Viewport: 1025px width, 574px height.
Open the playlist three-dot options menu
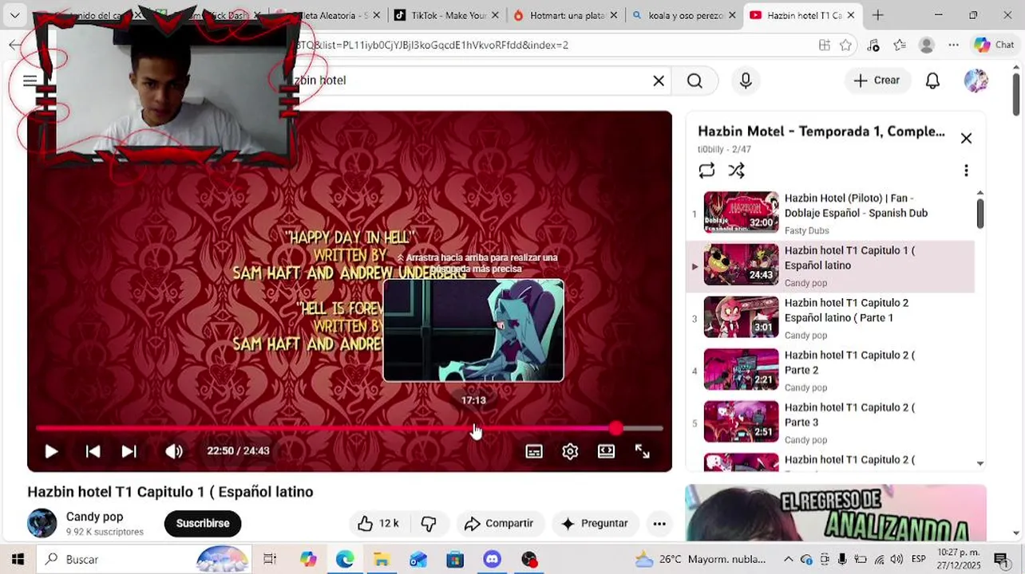pos(966,171)
